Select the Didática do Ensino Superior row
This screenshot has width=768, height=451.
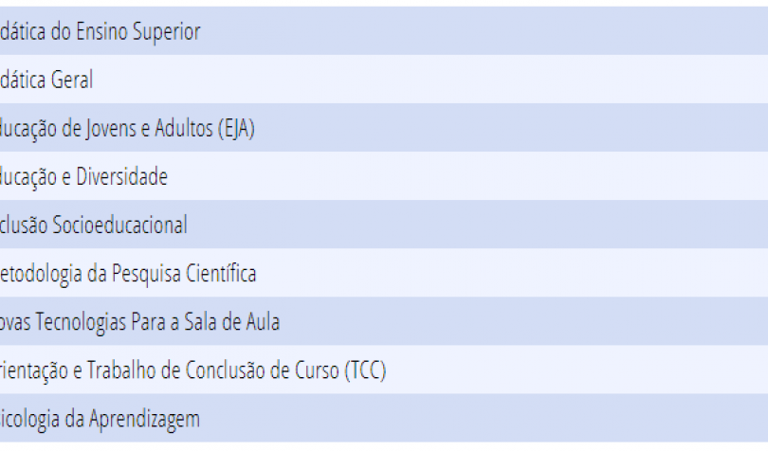[x=384, y=31]
